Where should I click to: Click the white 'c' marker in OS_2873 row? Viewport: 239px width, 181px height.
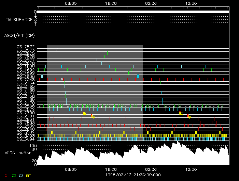click(57, 49)
